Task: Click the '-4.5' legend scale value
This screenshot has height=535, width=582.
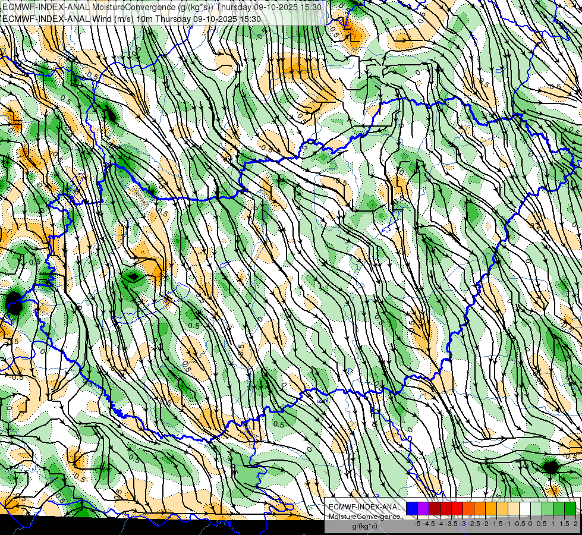Action: (429, 524)
